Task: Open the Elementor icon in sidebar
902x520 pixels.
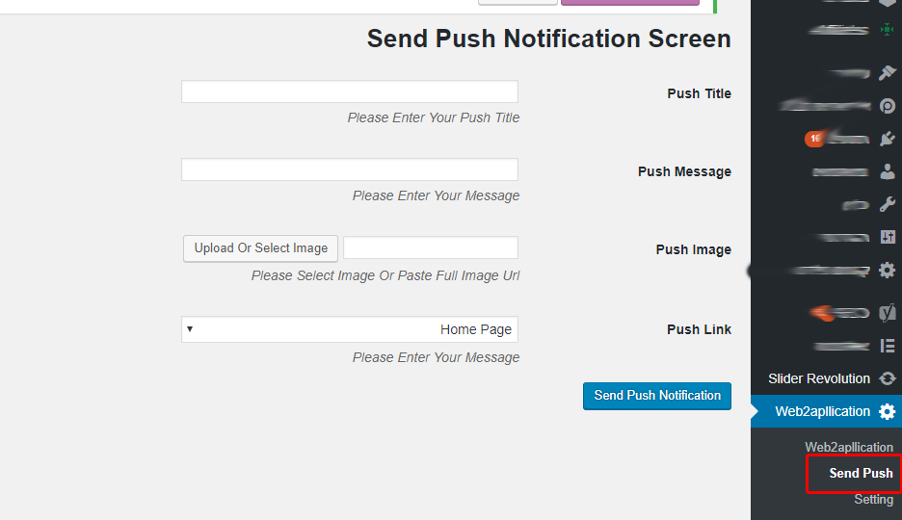Action: (x=888, y=346)
